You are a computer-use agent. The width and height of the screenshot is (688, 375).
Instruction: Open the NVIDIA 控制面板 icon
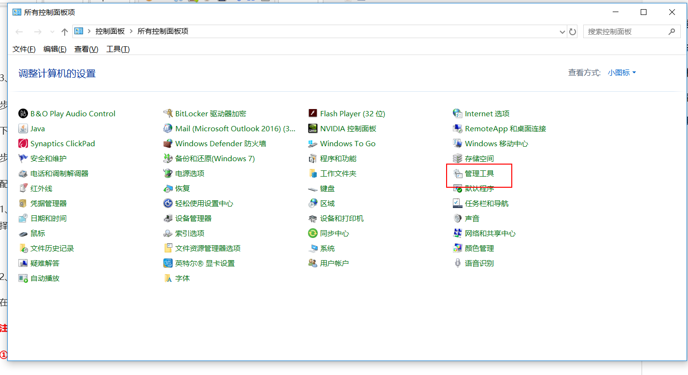[x=312, y=129]
